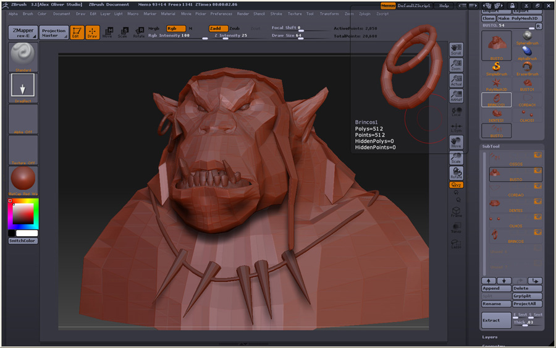Screen dimensions: 556x348
Task: Open the Transform menu
Action: point(329,14)
